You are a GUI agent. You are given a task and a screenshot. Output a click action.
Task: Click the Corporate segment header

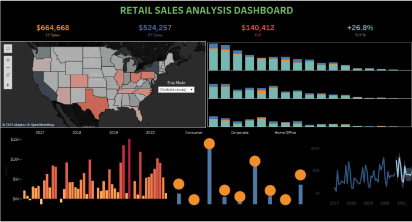[x=240, y=133]
